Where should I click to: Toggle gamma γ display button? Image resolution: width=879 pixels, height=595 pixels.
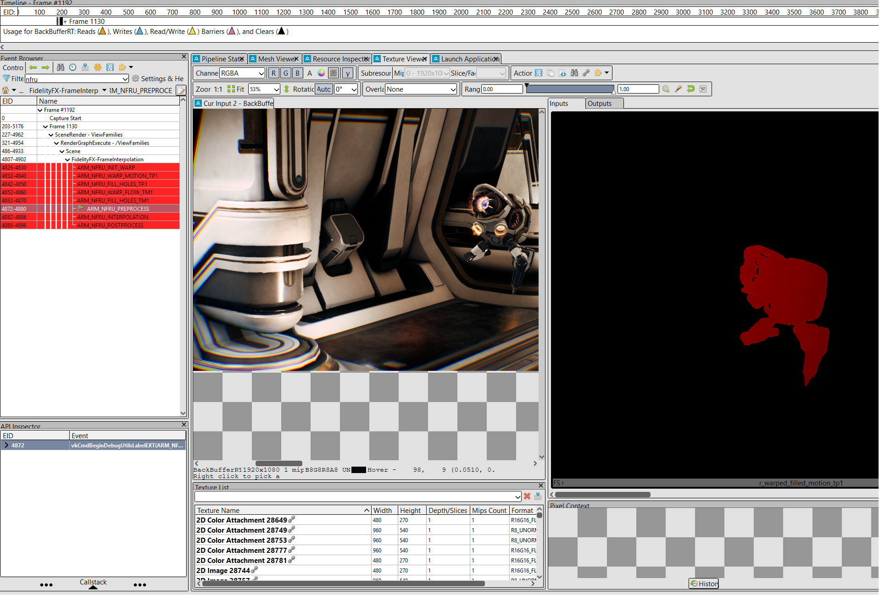348,73
